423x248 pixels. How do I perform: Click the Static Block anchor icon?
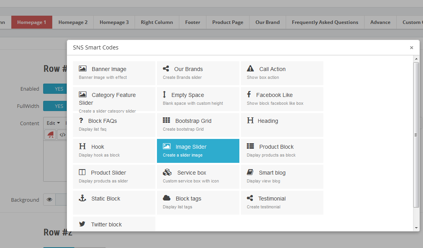tap(82, 198)
